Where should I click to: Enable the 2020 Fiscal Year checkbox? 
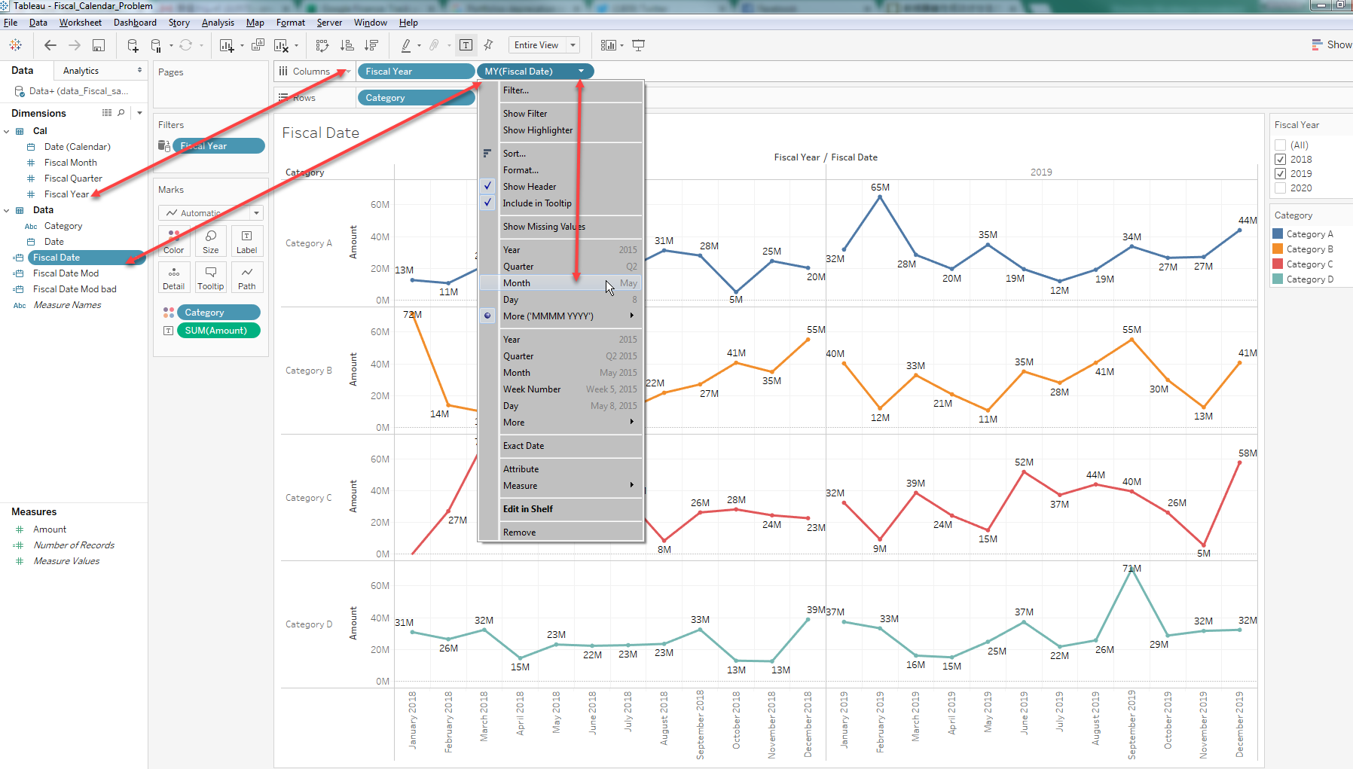click(x=1281, y=188)
